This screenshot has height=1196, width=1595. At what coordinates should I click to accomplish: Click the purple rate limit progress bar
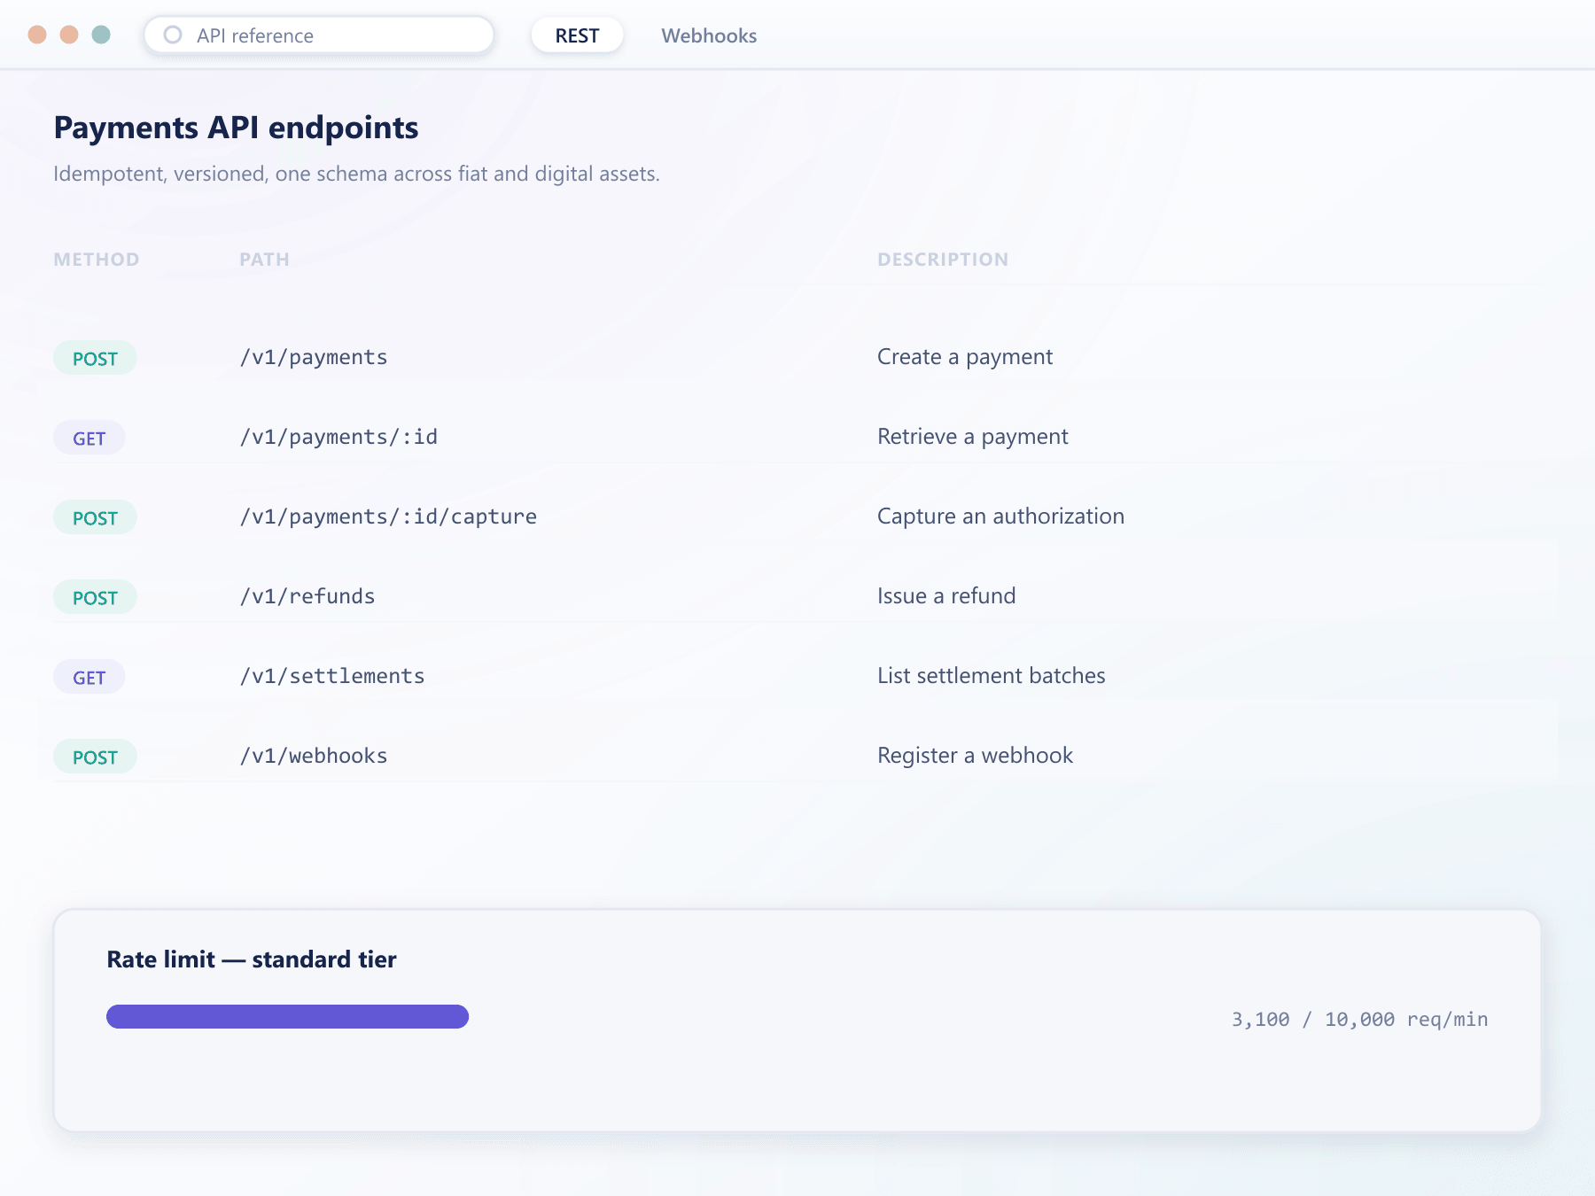click(x=287, y=1016)
